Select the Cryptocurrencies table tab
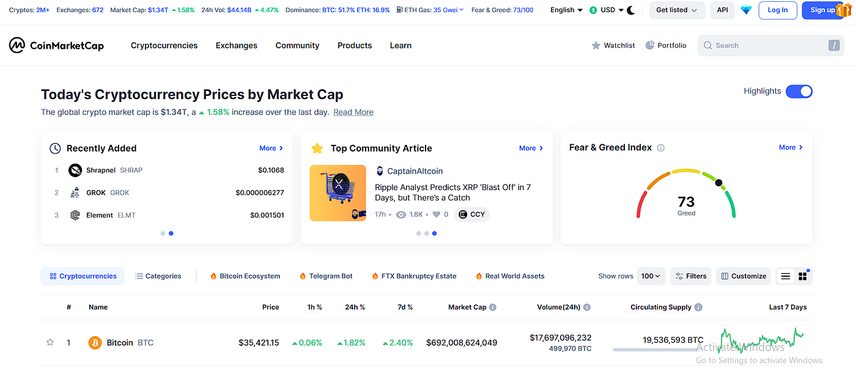 83,276
